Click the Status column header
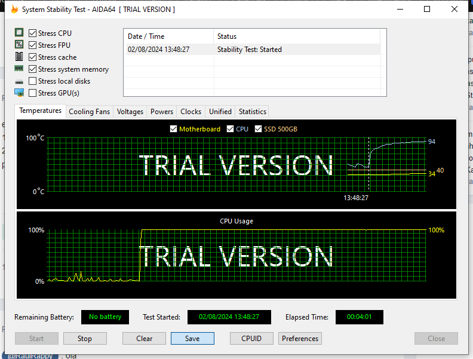473x359 pixels. click(x=297, y=36)
